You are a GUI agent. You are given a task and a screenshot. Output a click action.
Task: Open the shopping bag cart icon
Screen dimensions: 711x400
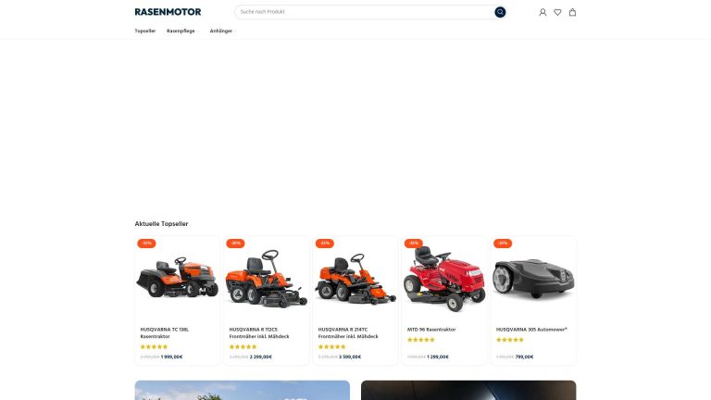[572, 12]
